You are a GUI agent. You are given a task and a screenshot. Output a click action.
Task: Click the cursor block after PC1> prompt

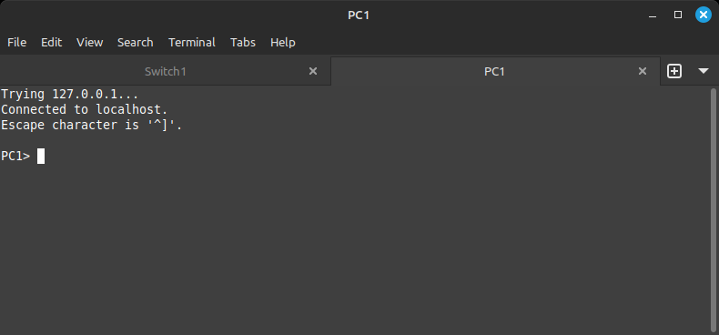coord(41,156)
